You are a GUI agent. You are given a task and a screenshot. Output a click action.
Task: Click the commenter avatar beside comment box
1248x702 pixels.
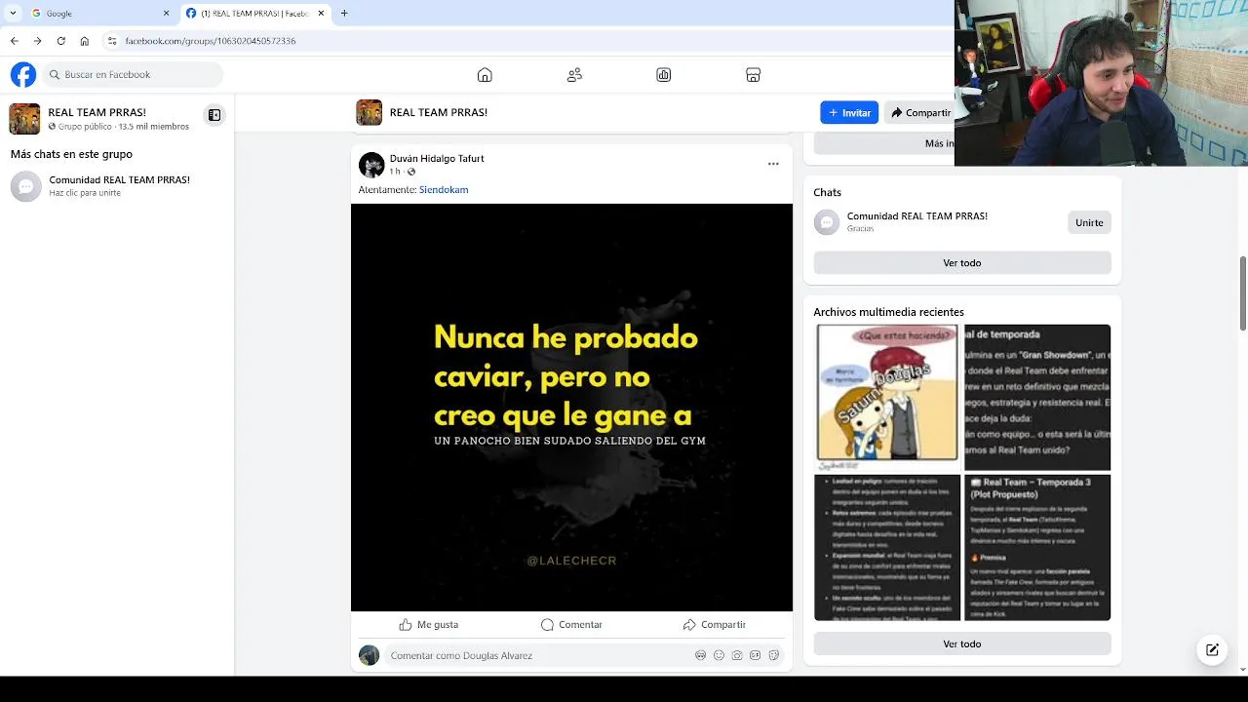[x=369, y=655]
